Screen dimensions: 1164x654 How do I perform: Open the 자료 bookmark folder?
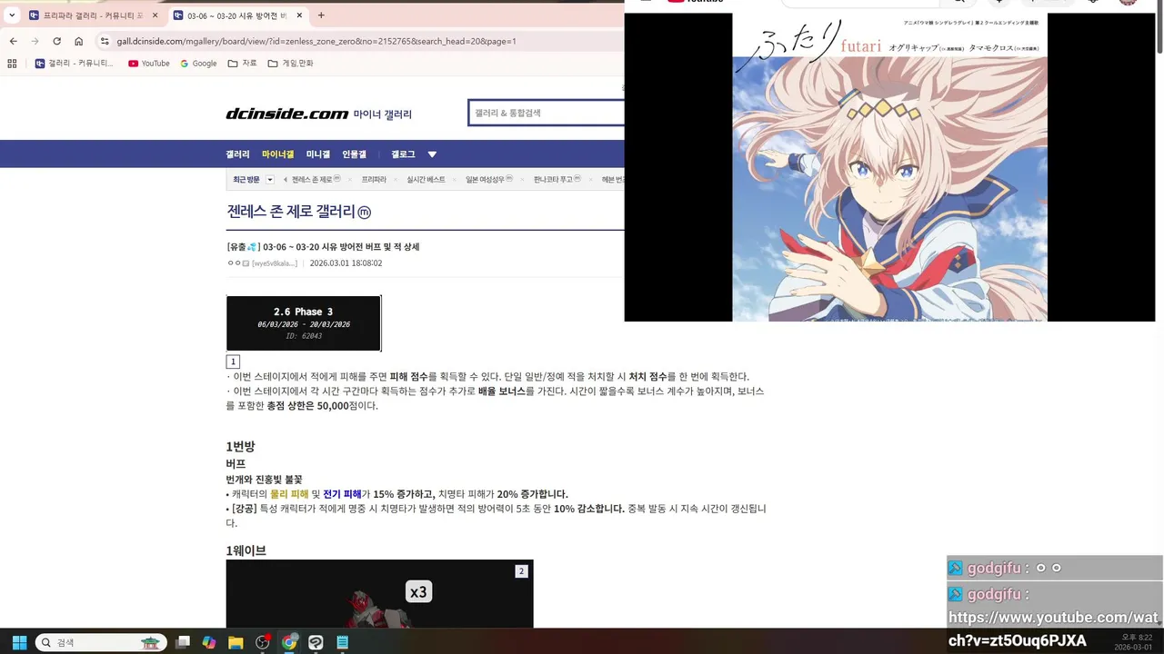[242, 64]
